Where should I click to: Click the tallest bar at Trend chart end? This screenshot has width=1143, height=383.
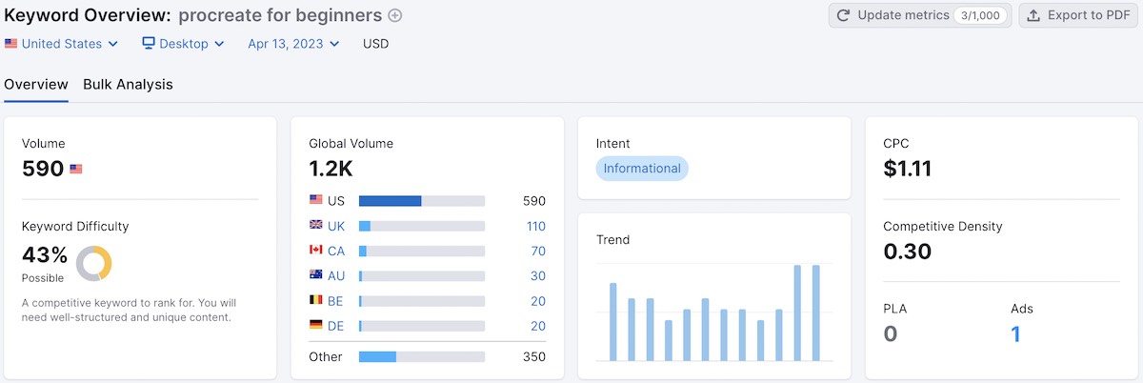(x=815, y=312)
